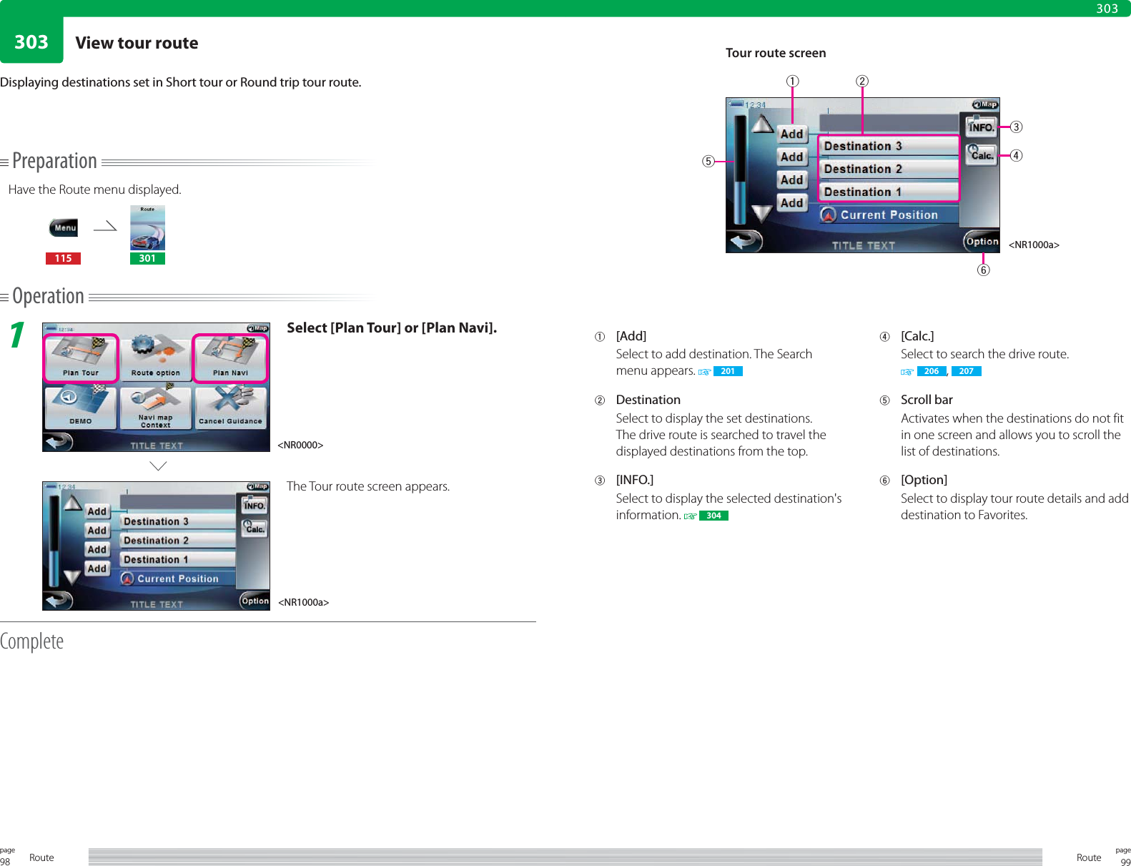Click the Route menu car icon
This screenshot has width=1131, height=866.
(x=147, y=228)
